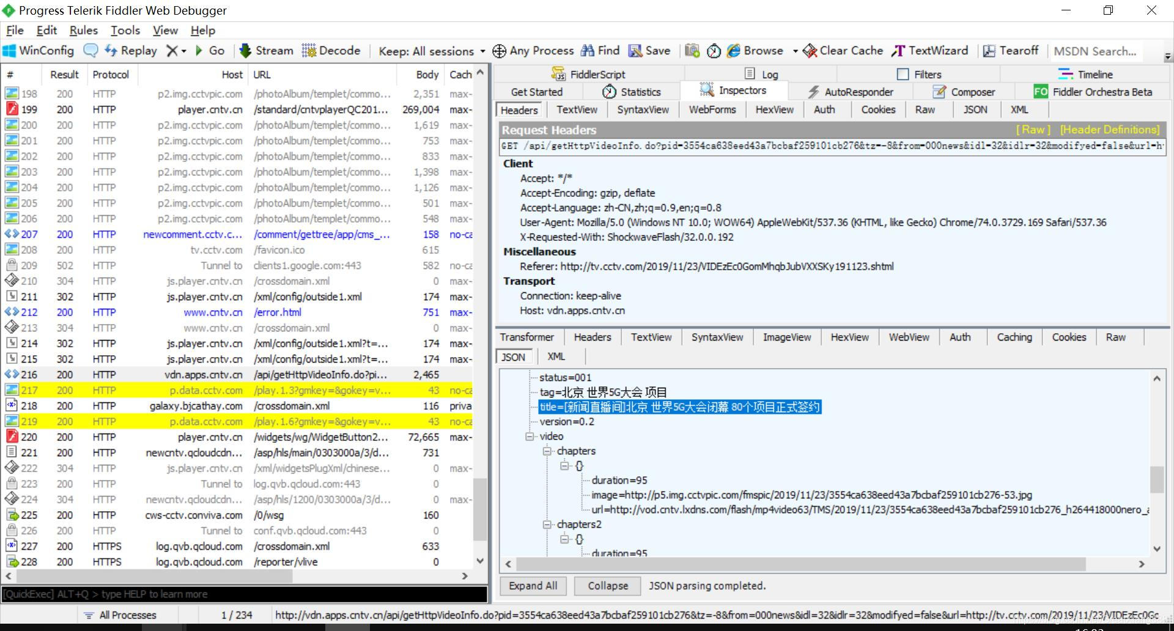1174x631 pixels.
Task: Select request SyntaxView tab
Action: point(643,110)
